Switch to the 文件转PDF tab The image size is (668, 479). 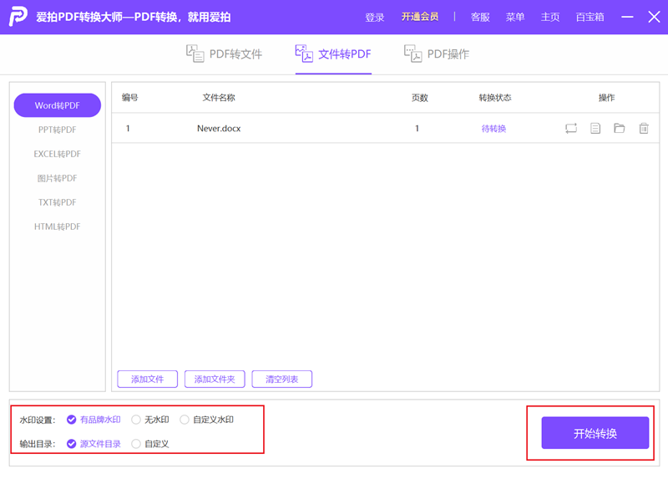(x=333, y=54)
